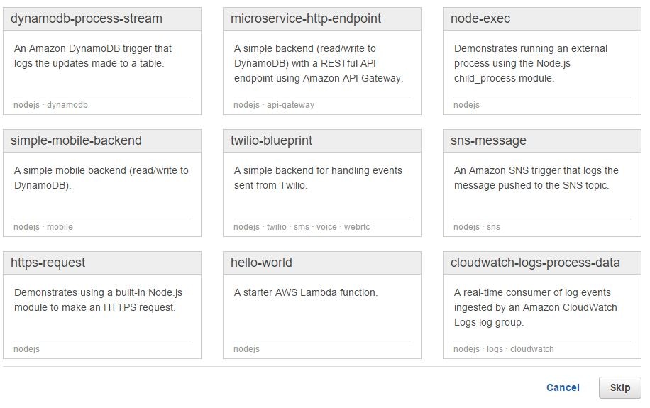The image size is (650, 408).
Task: Click the logs tag on cloudwatch-logs-process-data
Action: coord(495,349)
